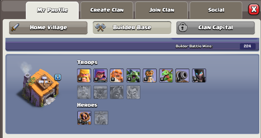This screenshot has width=261, height=138.
Task: Switch to the Join Clan tab
Action: coord(161,10)
